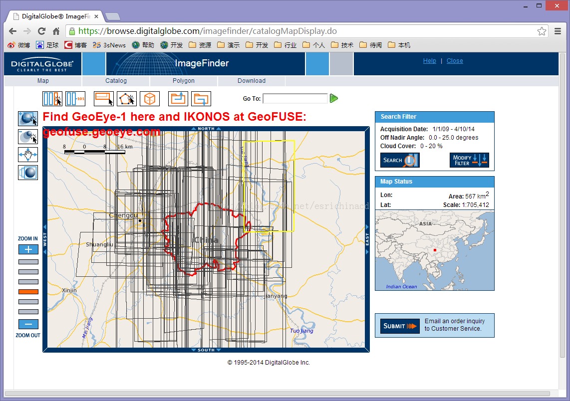The height and width of the screenshot is (401, 570).
Task: Open the Map menu
Action: [43, 81]
